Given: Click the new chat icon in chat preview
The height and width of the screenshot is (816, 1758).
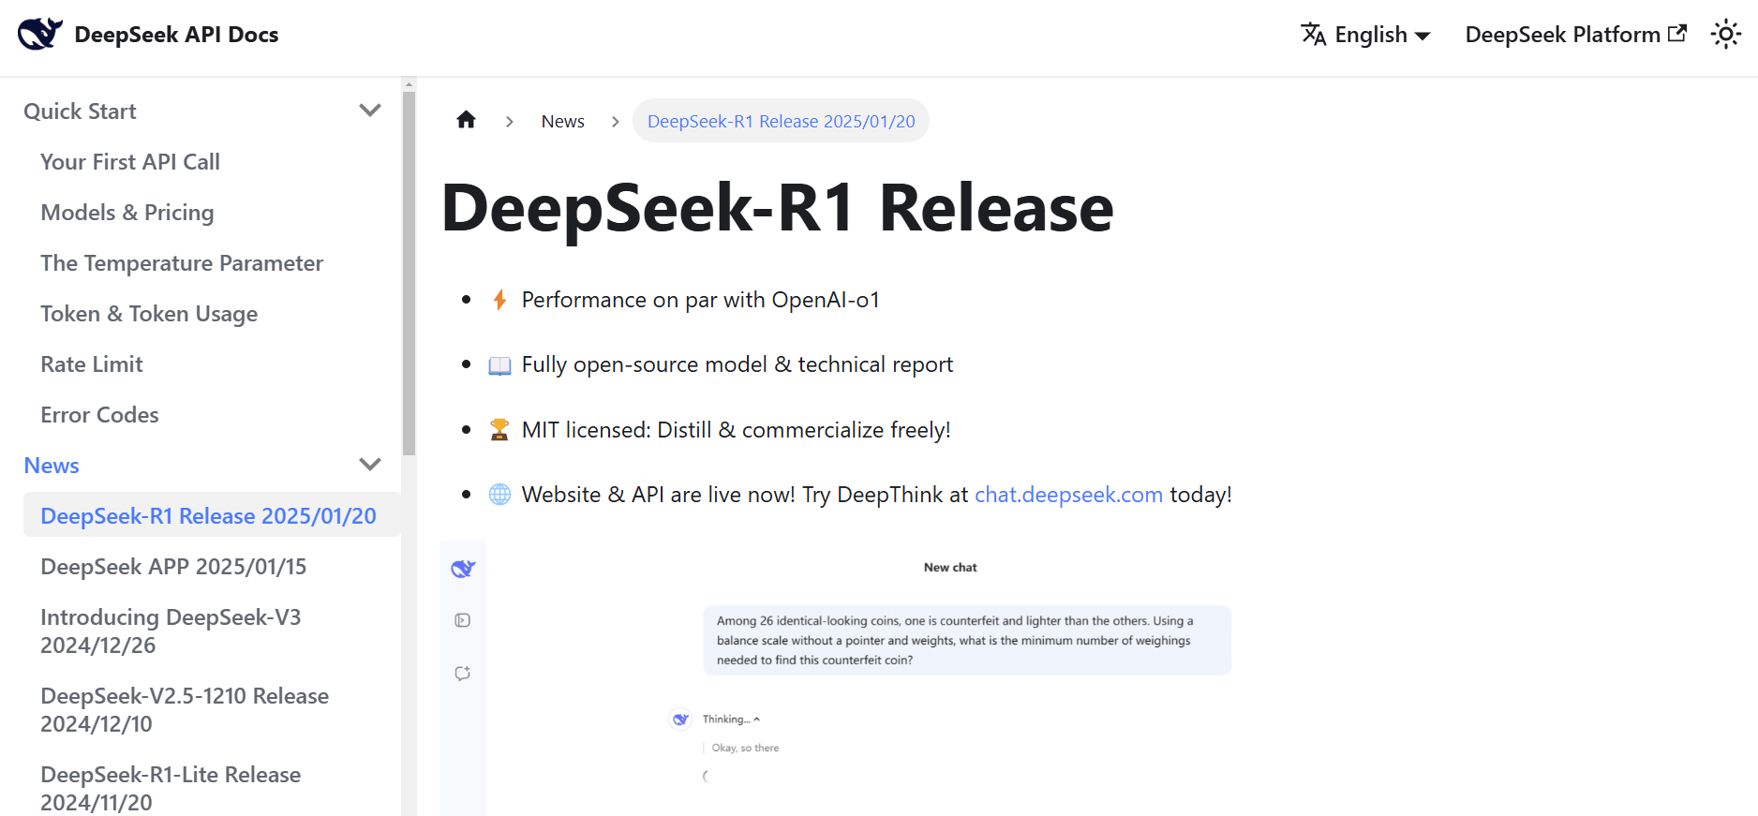Looking at the screenshot, I should (x=463, y=674).
